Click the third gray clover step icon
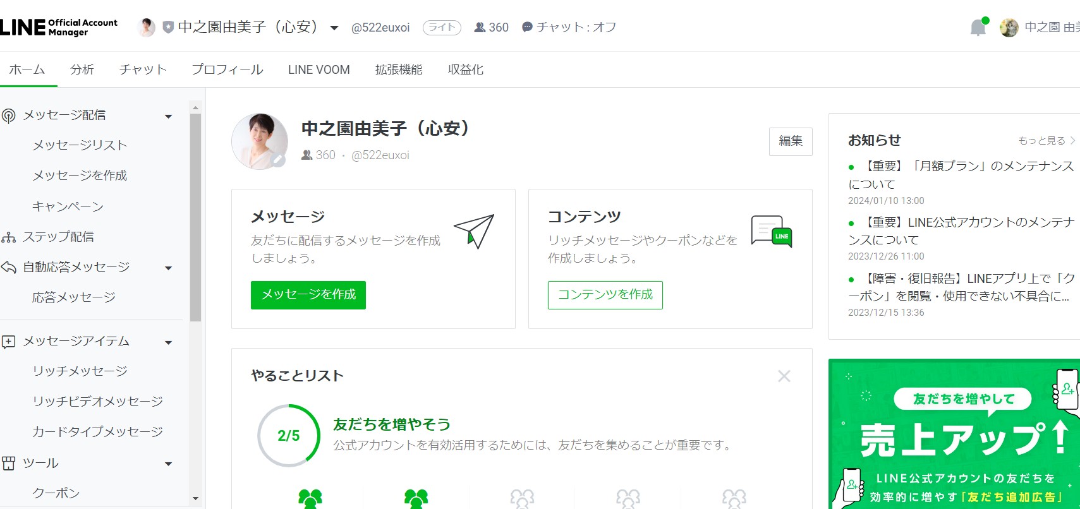Image resolution: width=1080 pixels, height=509 pixels. pyautogui.click(x=522, y=499)
